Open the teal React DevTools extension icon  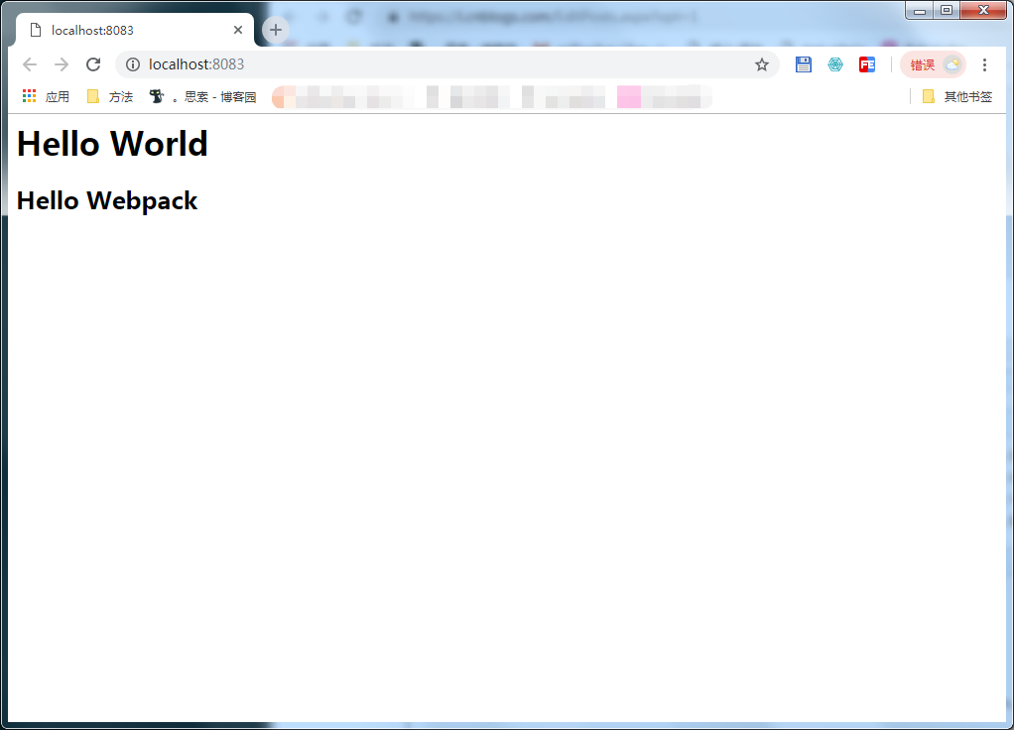point(835,64)
